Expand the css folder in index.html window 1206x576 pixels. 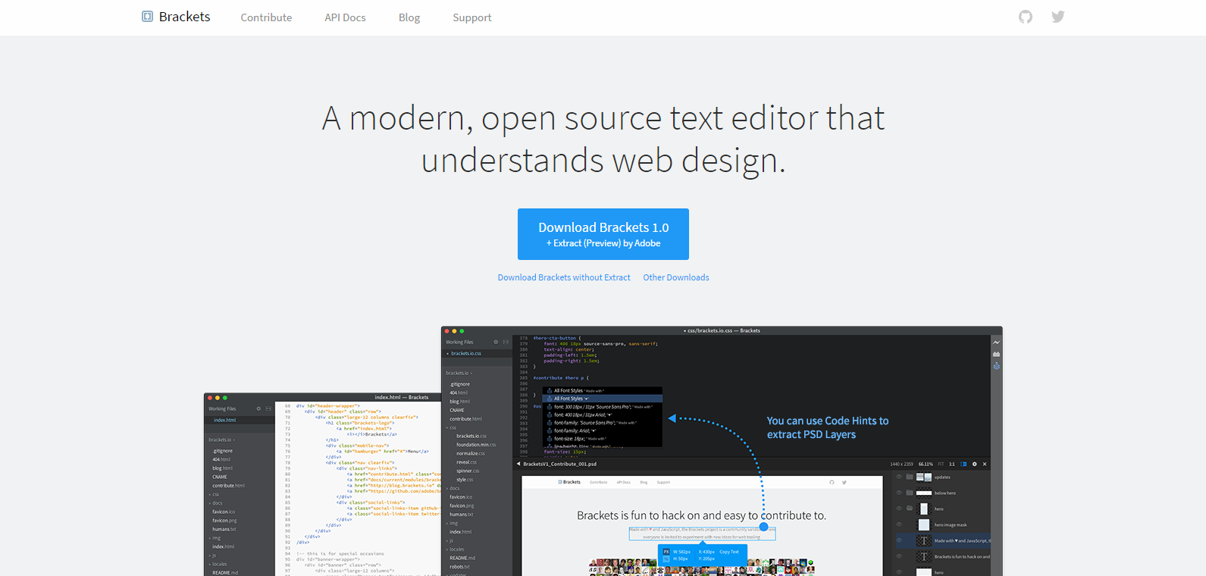click(x=214, y=494)
